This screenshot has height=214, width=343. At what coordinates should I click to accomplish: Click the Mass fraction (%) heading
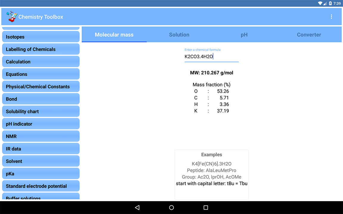(x=211, y=85)
